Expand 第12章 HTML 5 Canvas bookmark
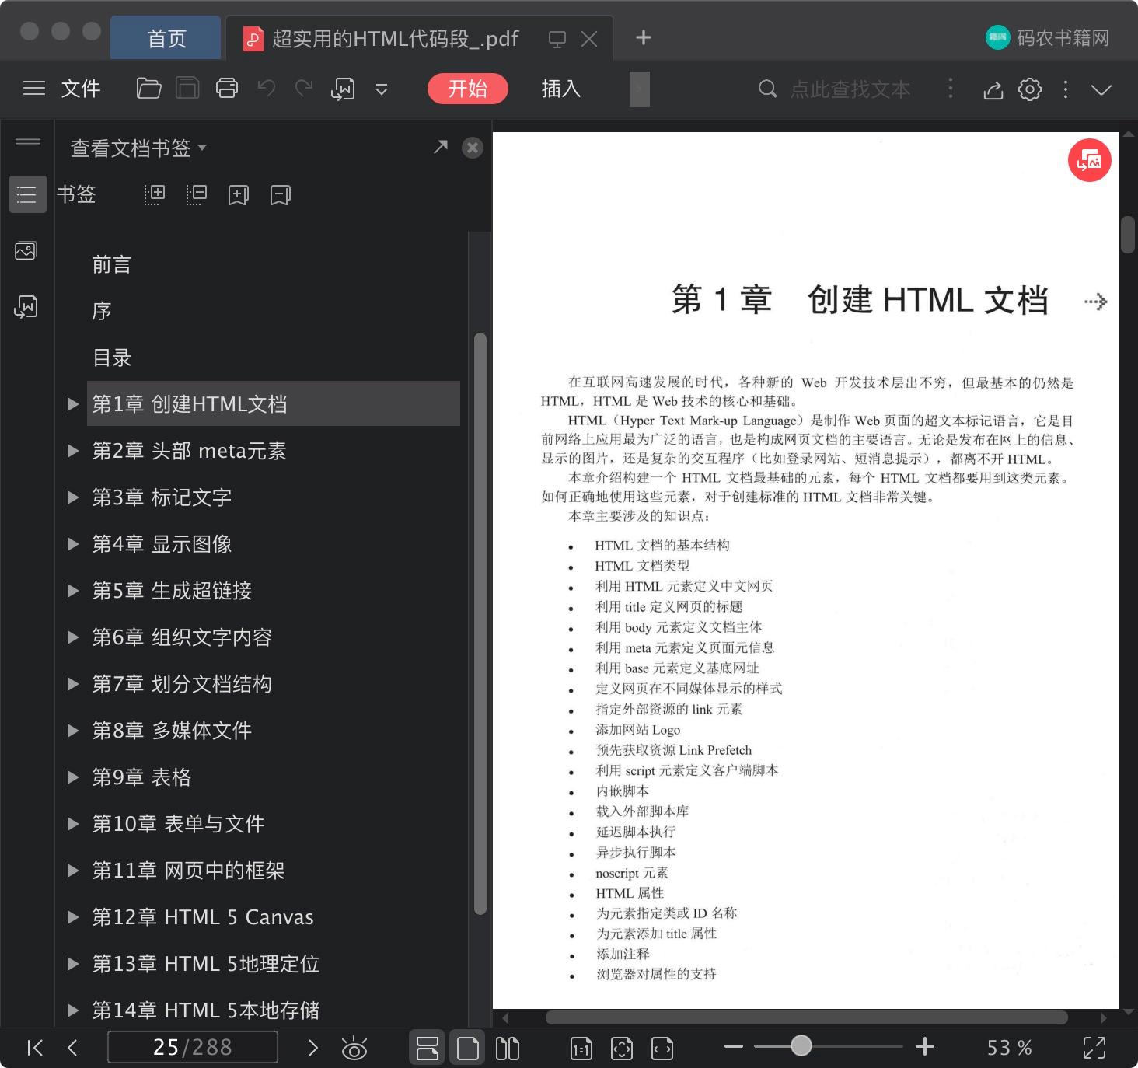 73,917
